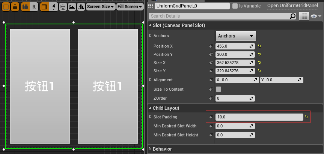Open the property matrix grid button
324x154 pixels.
[304, 16]
